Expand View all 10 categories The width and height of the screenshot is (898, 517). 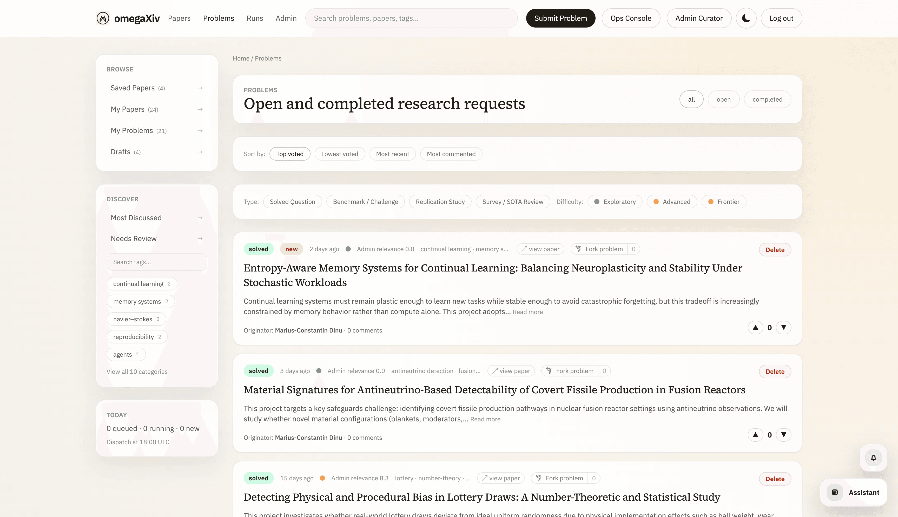click(x=137, y=372)
